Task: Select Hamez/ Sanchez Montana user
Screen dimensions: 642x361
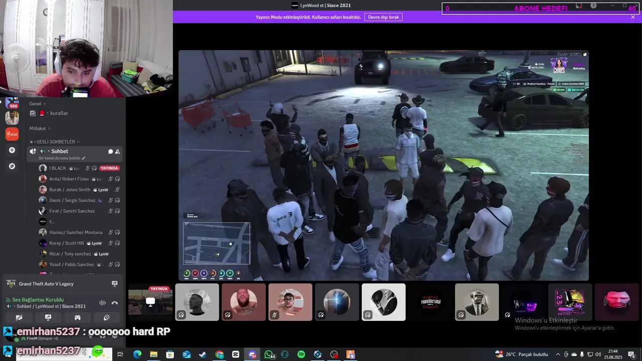Action: point(79,233)
